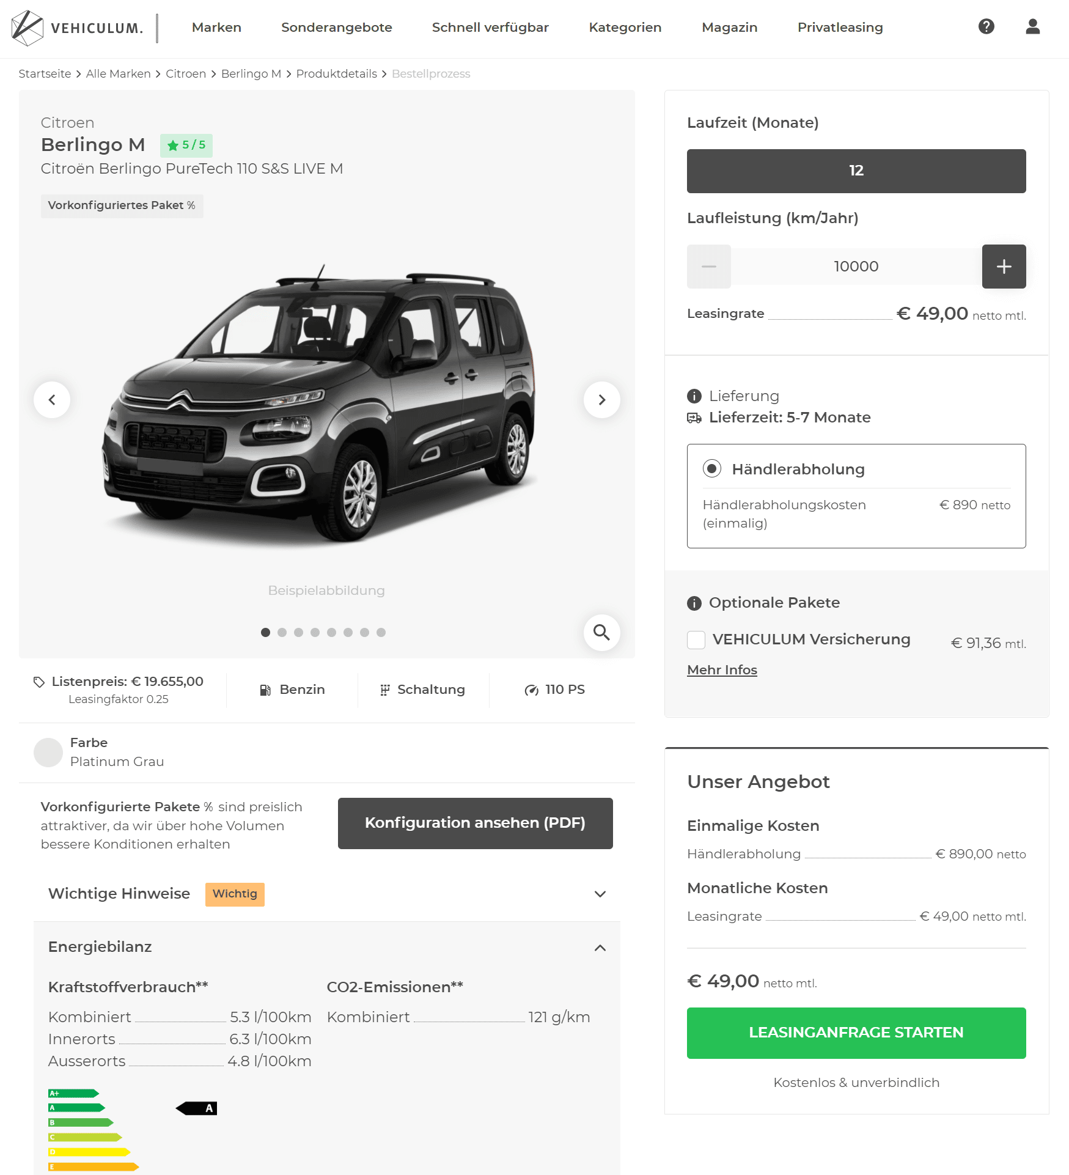Advance to the next car image

pyautogui.click(x=601, y=400)
